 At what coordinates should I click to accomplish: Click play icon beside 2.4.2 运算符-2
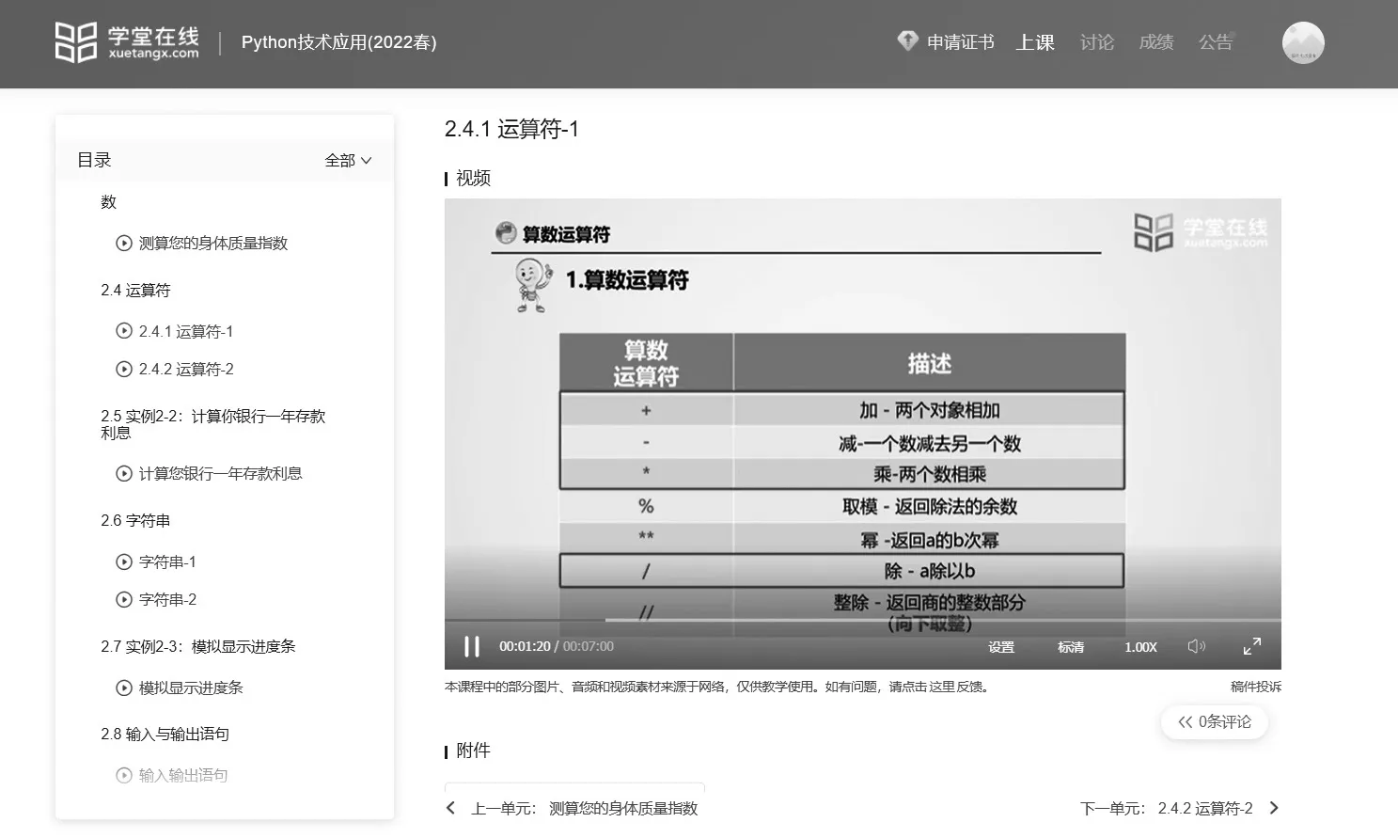pyautogui.click(x=123, y=369)
